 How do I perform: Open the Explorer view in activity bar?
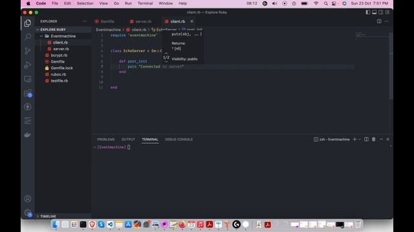click(x=27, y=23)
